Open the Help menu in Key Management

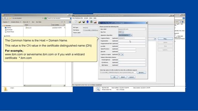point(95,18)
